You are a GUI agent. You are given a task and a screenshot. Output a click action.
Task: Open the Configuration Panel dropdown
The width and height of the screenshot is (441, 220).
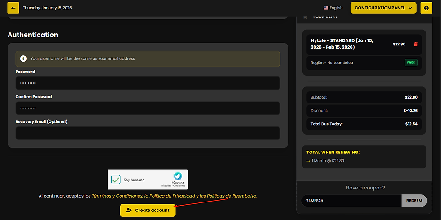point(383,8)
